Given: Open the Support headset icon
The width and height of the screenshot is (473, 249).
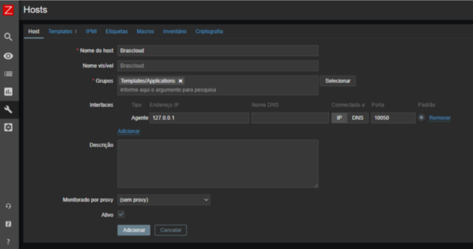Looking at the screenshot, I should tap(8, 206).
